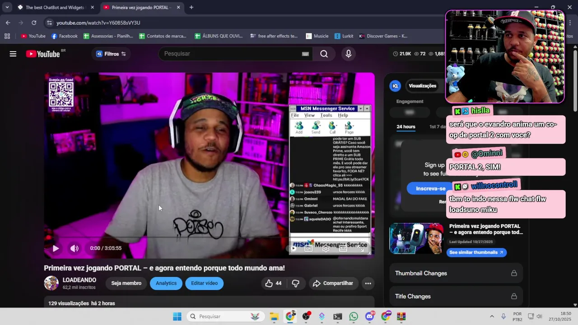Click the Seja membro button

(x=126, y=283)
